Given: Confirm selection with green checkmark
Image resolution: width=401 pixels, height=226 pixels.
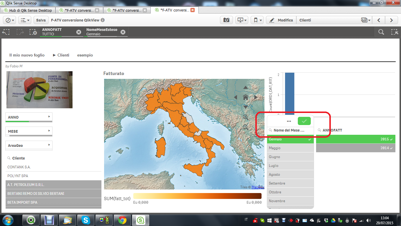Looking at the screenshot, I should [x=304, y=121].
